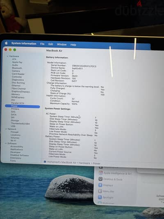Open the Apple menu icon

[6, 43]
